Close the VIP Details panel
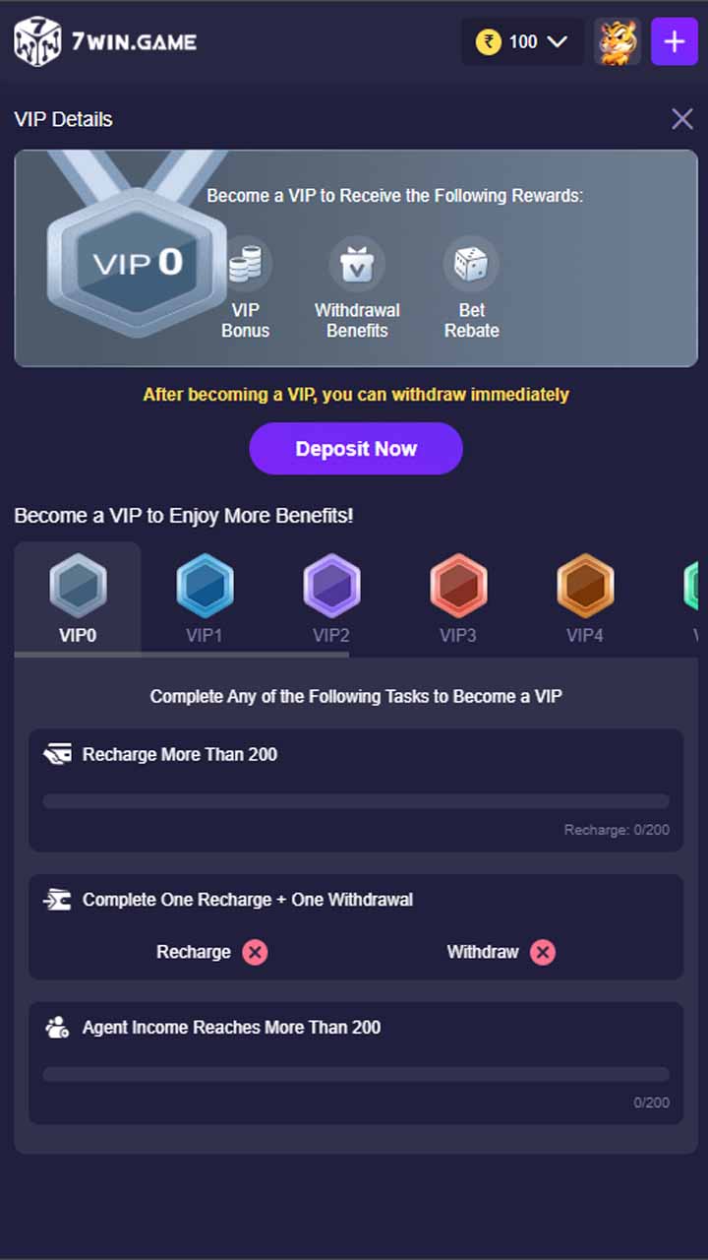The width and height of the screenshot is (708, 1260). click(x=681, y=119)
